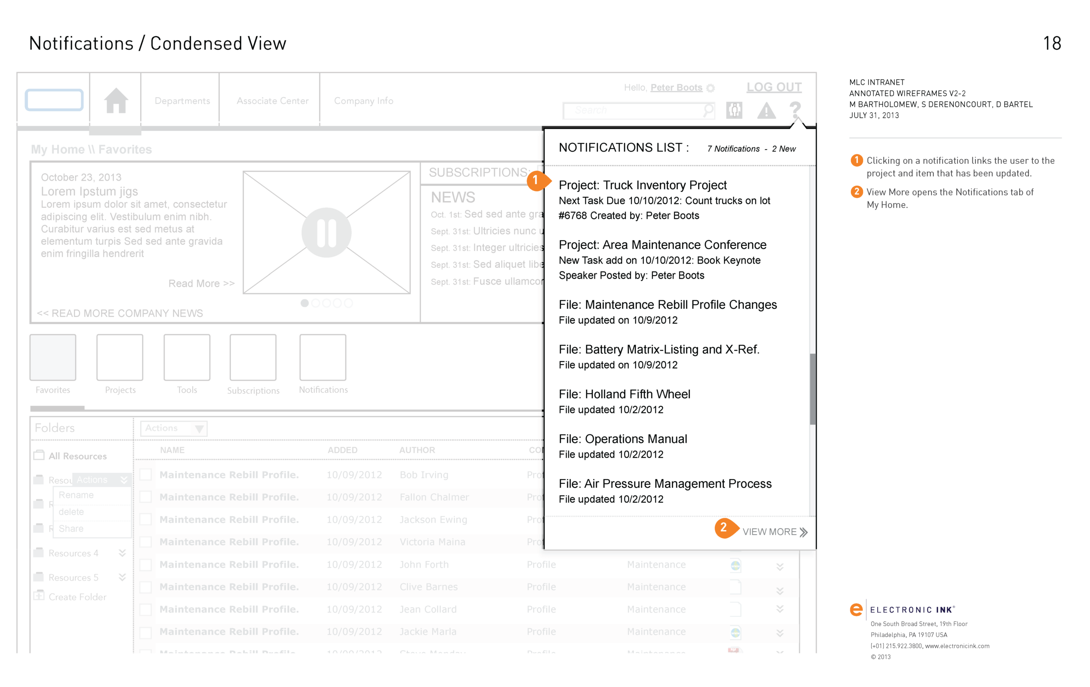Open the Actions dropdown above file list
Image resolution: width=1090 pixels, height=687 pixels.
coord(174,428)
